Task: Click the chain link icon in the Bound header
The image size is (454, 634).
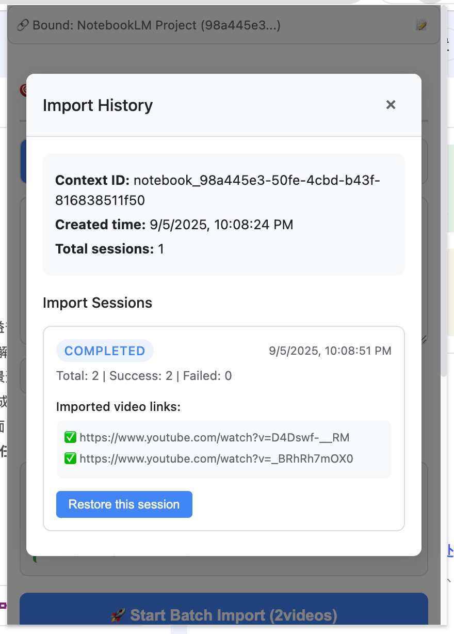Action: (x=22, y=24)
